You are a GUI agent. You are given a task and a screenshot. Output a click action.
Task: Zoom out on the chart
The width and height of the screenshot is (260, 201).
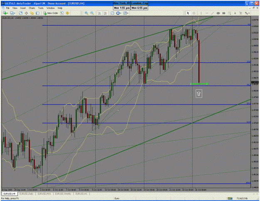pyautogui.click(x=92, y=13)
